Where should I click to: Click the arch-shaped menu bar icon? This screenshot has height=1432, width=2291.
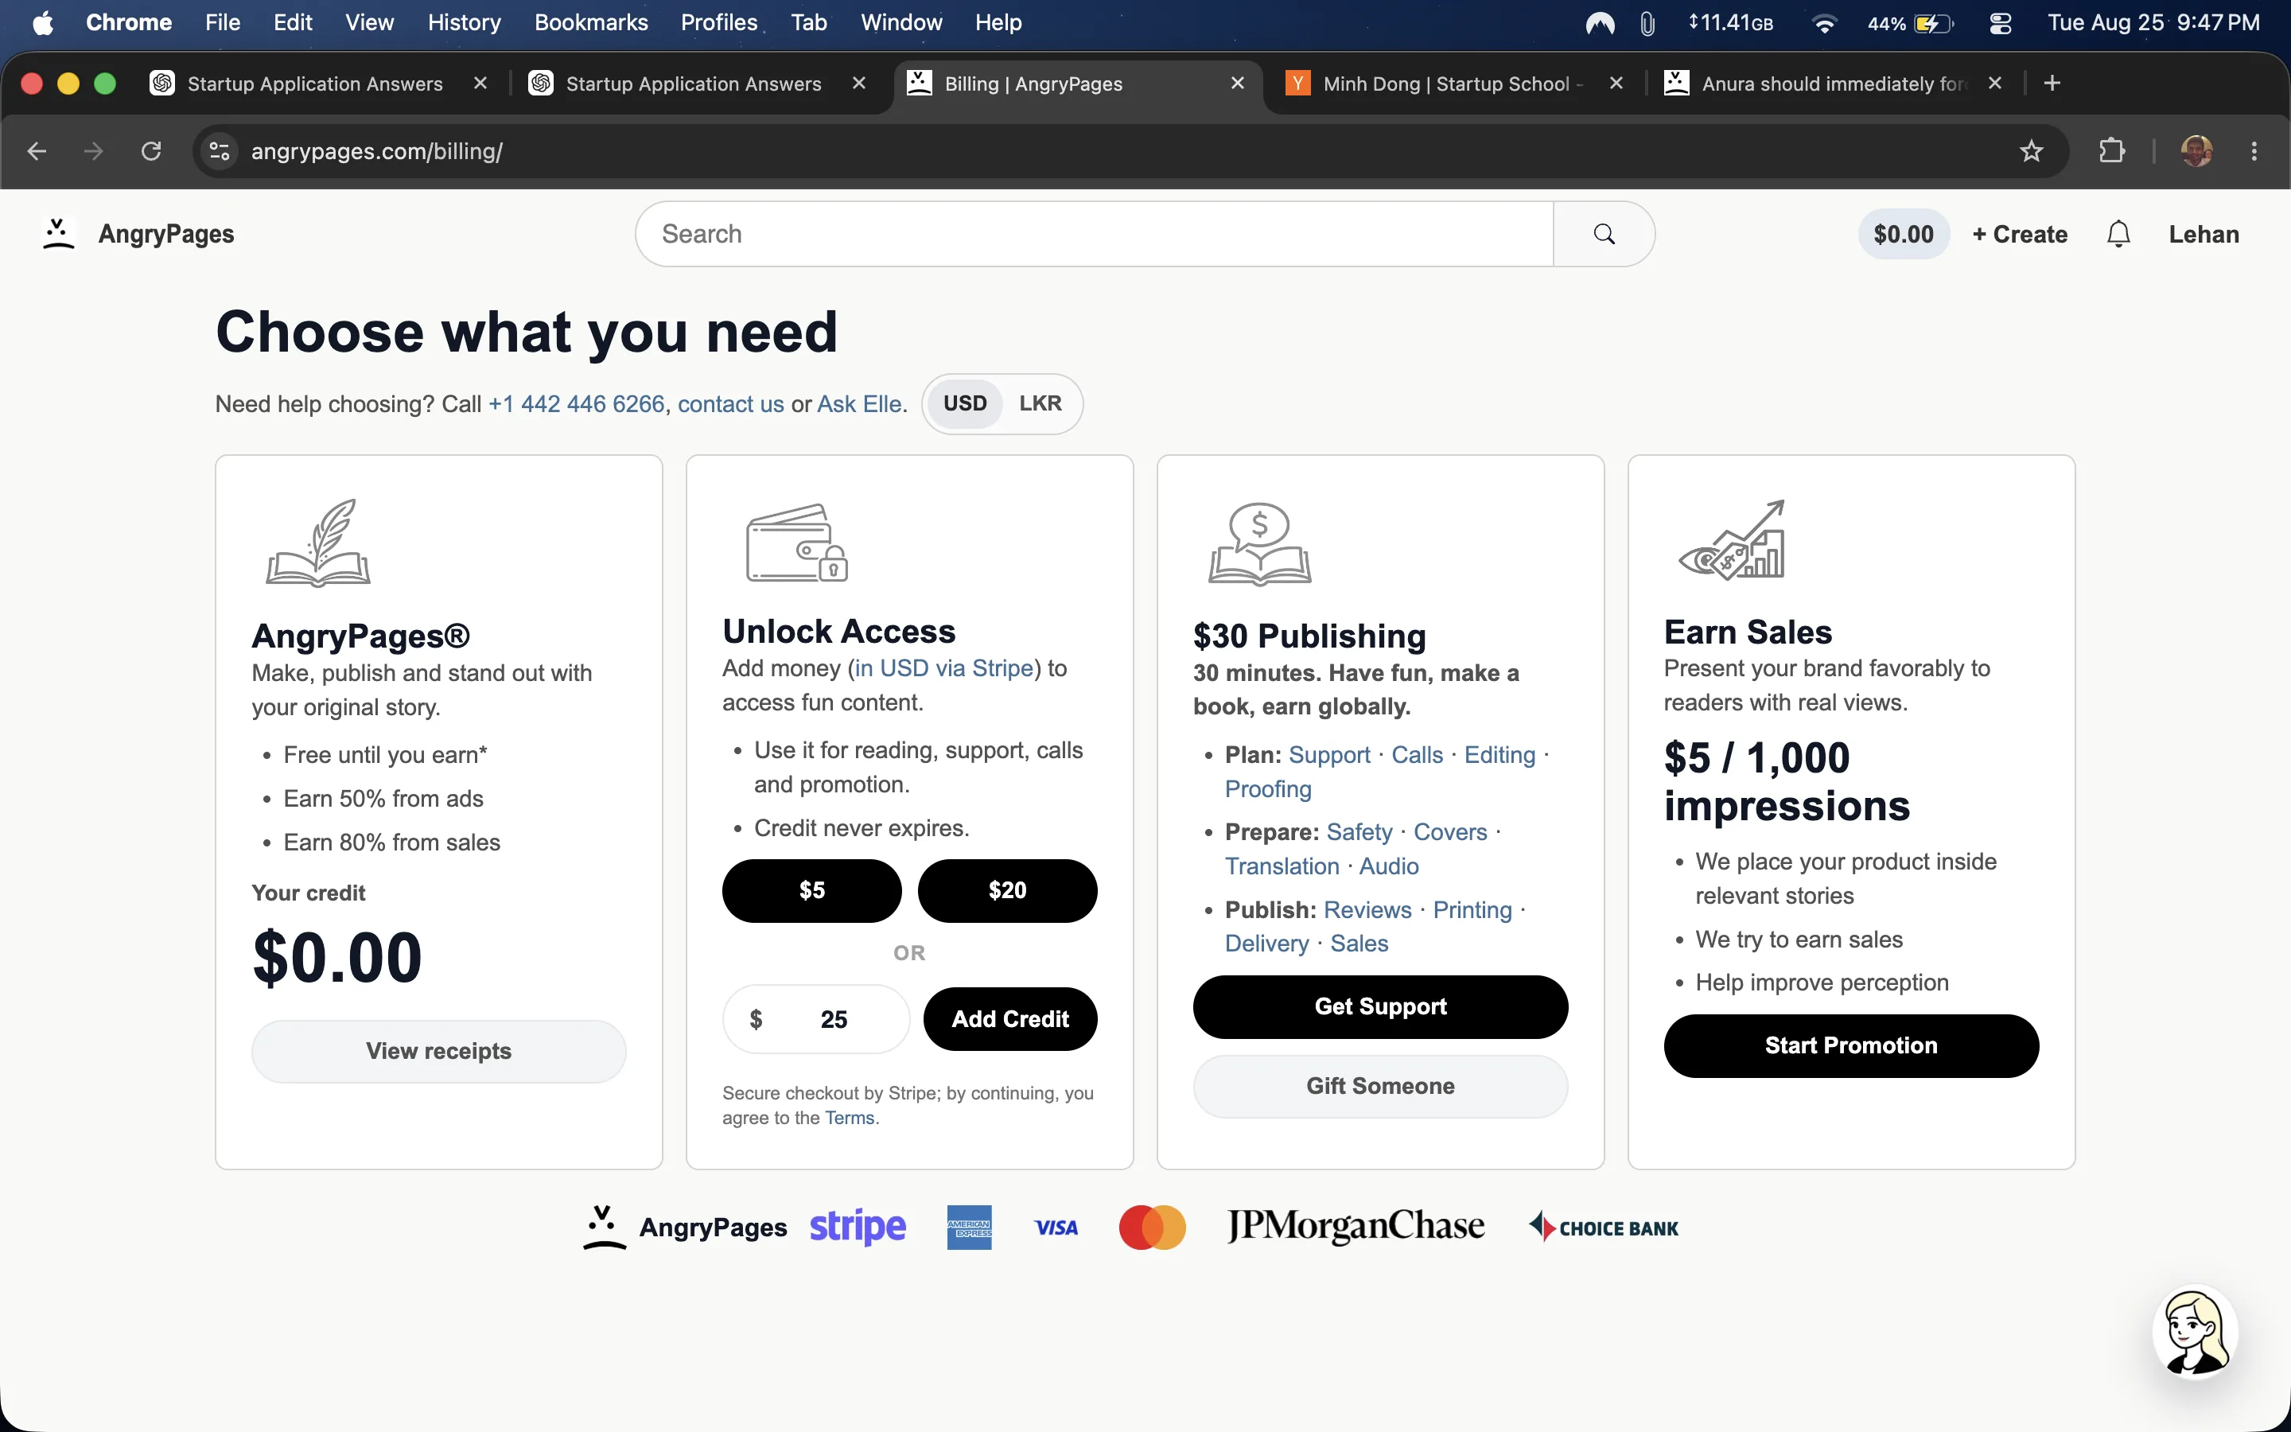coord(1600,24)
